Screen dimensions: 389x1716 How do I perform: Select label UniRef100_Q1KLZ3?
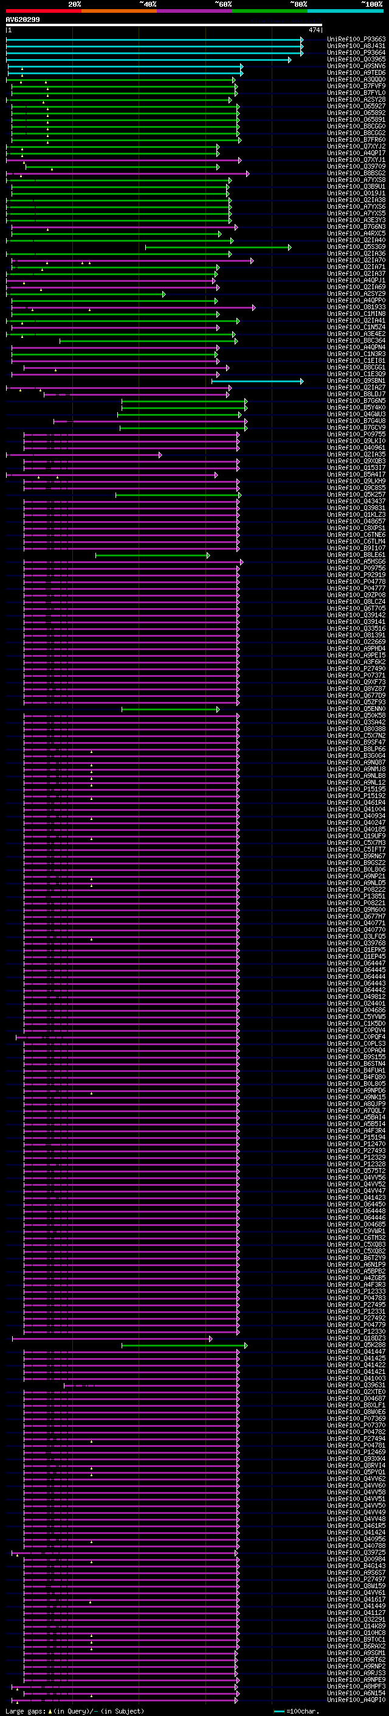pyautogui.click(x=356, y=515)
